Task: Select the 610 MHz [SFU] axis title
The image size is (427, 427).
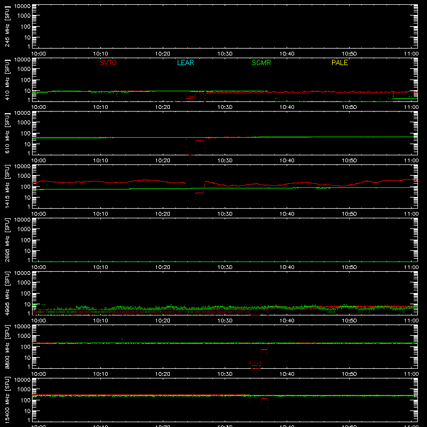Action: (x=7, y=133)
